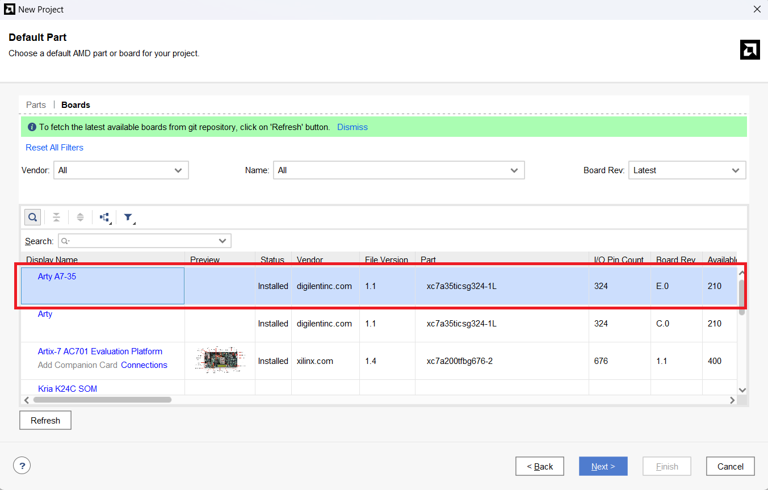
Task: Sort by the Status column header
Action: tap(273, 259)
